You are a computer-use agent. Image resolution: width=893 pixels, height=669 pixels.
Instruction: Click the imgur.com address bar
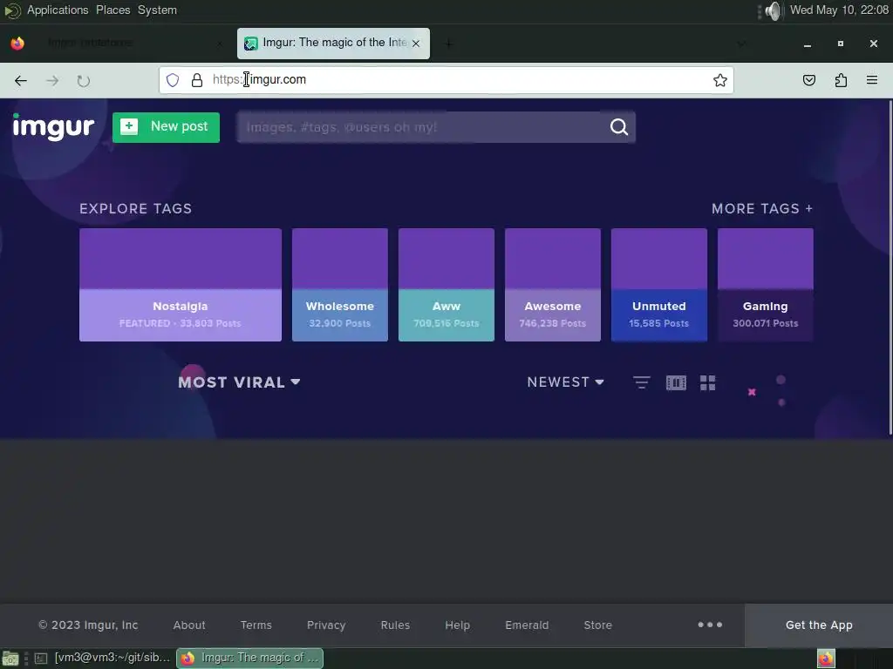coord(446,80)
